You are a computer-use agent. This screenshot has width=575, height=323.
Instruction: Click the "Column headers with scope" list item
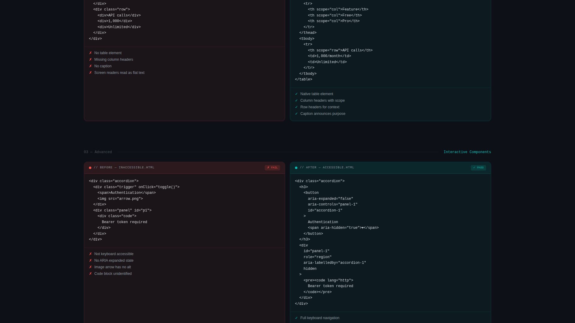[x=322, y=100]
